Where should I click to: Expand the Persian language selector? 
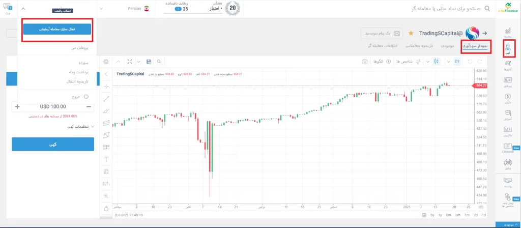point(128,9)
